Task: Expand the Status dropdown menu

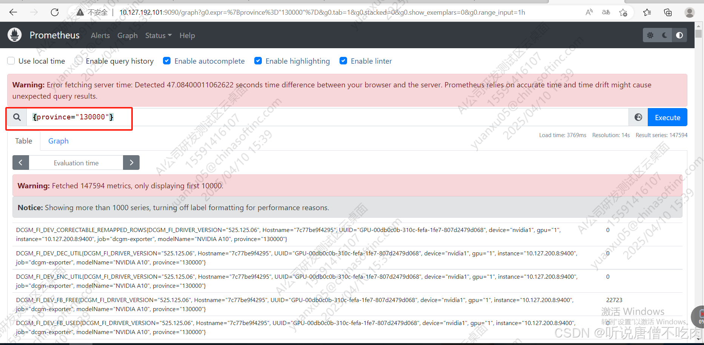Action: tap(158, 35)
